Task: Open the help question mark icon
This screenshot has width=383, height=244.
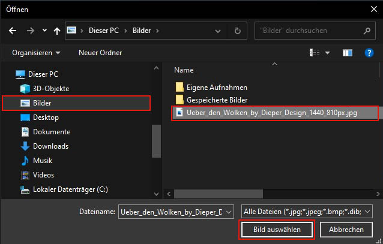Action: click(369, 53)
